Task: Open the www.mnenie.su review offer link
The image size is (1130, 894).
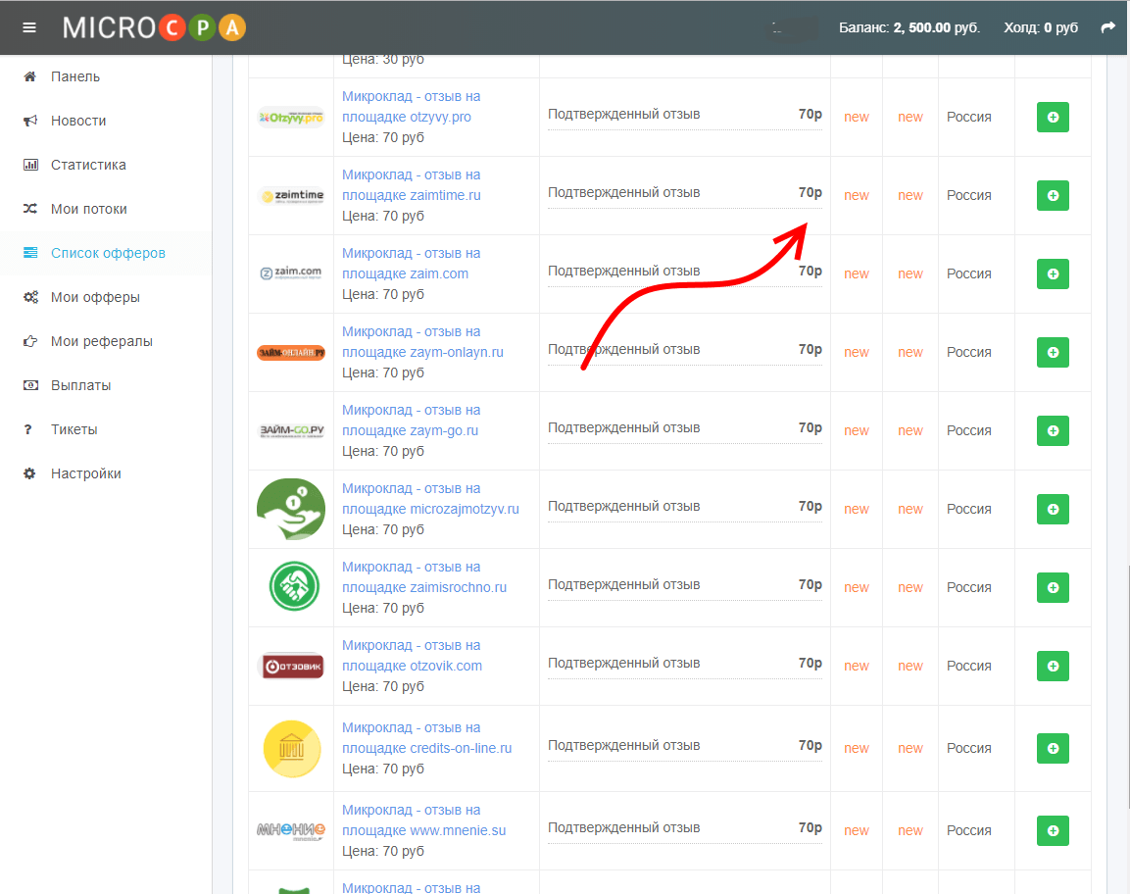Action: pyautogui.click(x=424, y=820)
